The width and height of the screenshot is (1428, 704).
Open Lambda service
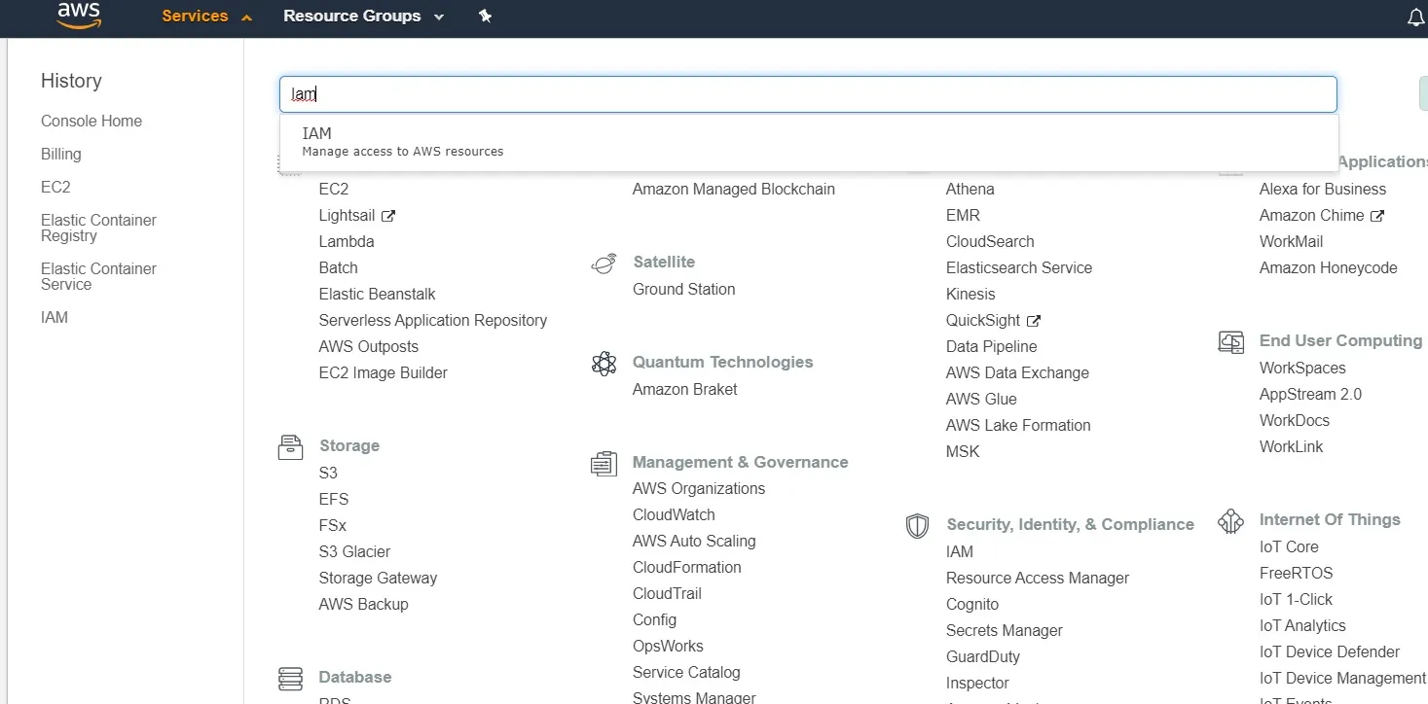(x=347, y=241)
